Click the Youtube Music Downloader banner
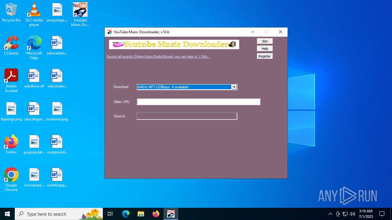Image resolution: width=392 pixels, height=220 pixels. click(174, 44)
